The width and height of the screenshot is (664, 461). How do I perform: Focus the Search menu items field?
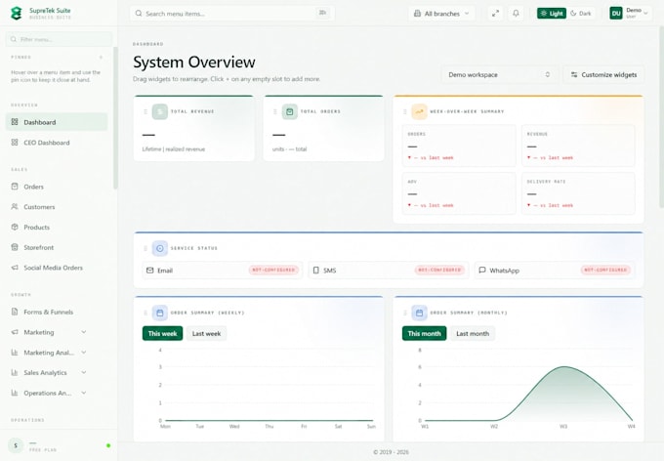click(x=232, y=14)
